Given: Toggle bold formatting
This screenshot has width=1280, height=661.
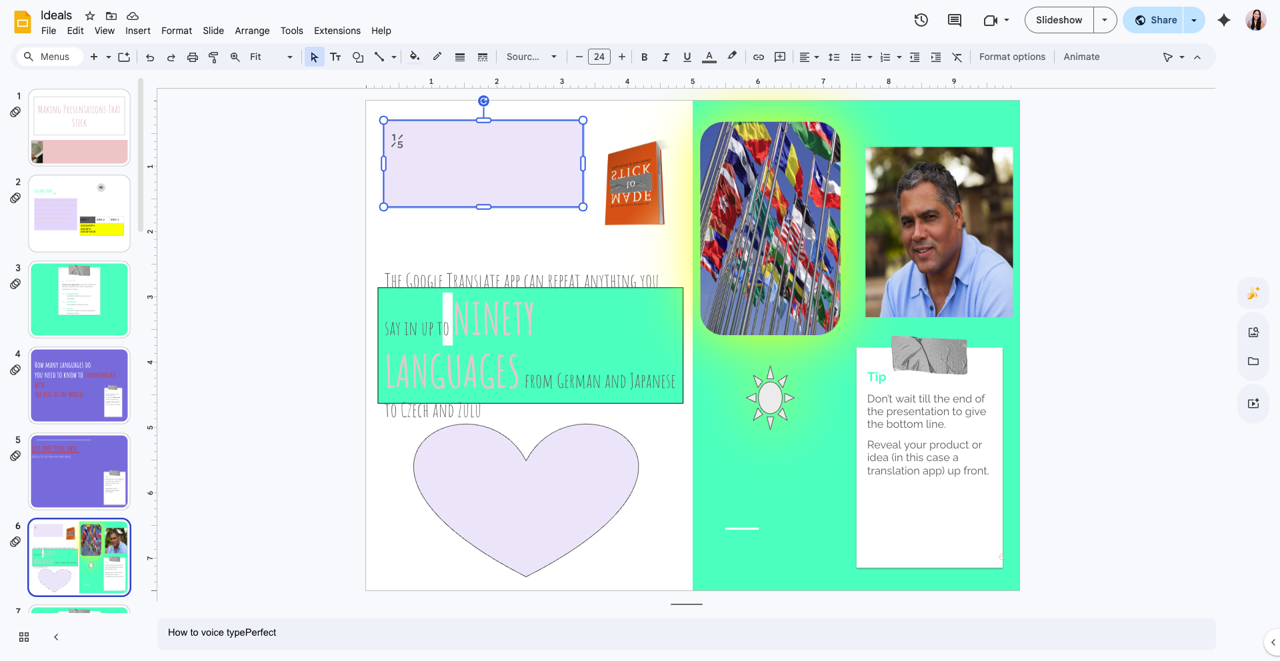Looking at the screenshot, I should point(644,57).
